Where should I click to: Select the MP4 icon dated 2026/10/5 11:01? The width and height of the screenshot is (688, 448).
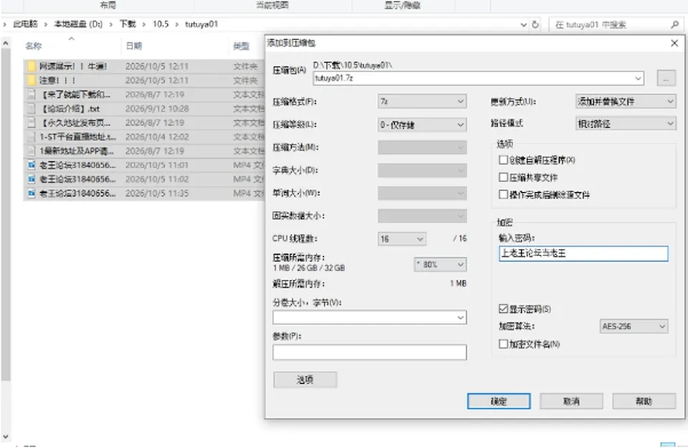pyautogui.click(x=31, y=165)
